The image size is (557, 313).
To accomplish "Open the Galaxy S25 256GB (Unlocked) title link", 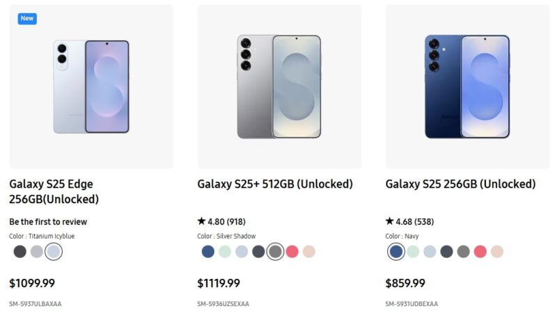I will 460,184.
